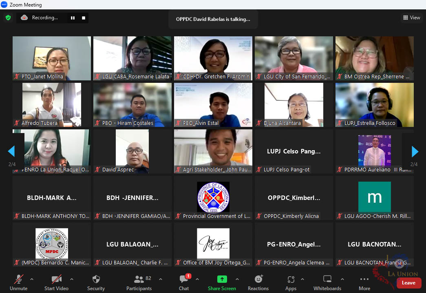Expand chat options arrow next to Chat
The image size is (426, 293).
[197, 279]
